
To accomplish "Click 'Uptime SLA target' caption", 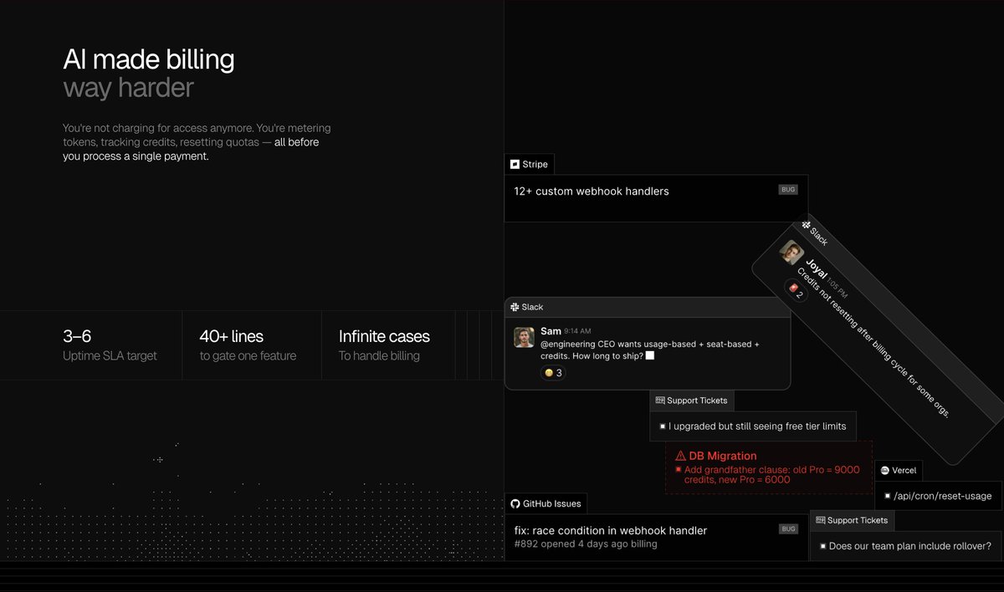I will coord(110,356).
